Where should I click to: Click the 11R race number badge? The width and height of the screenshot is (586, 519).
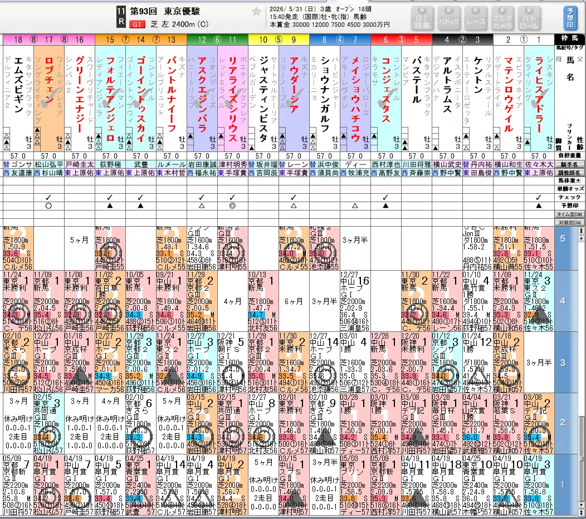tap(121, 17)
